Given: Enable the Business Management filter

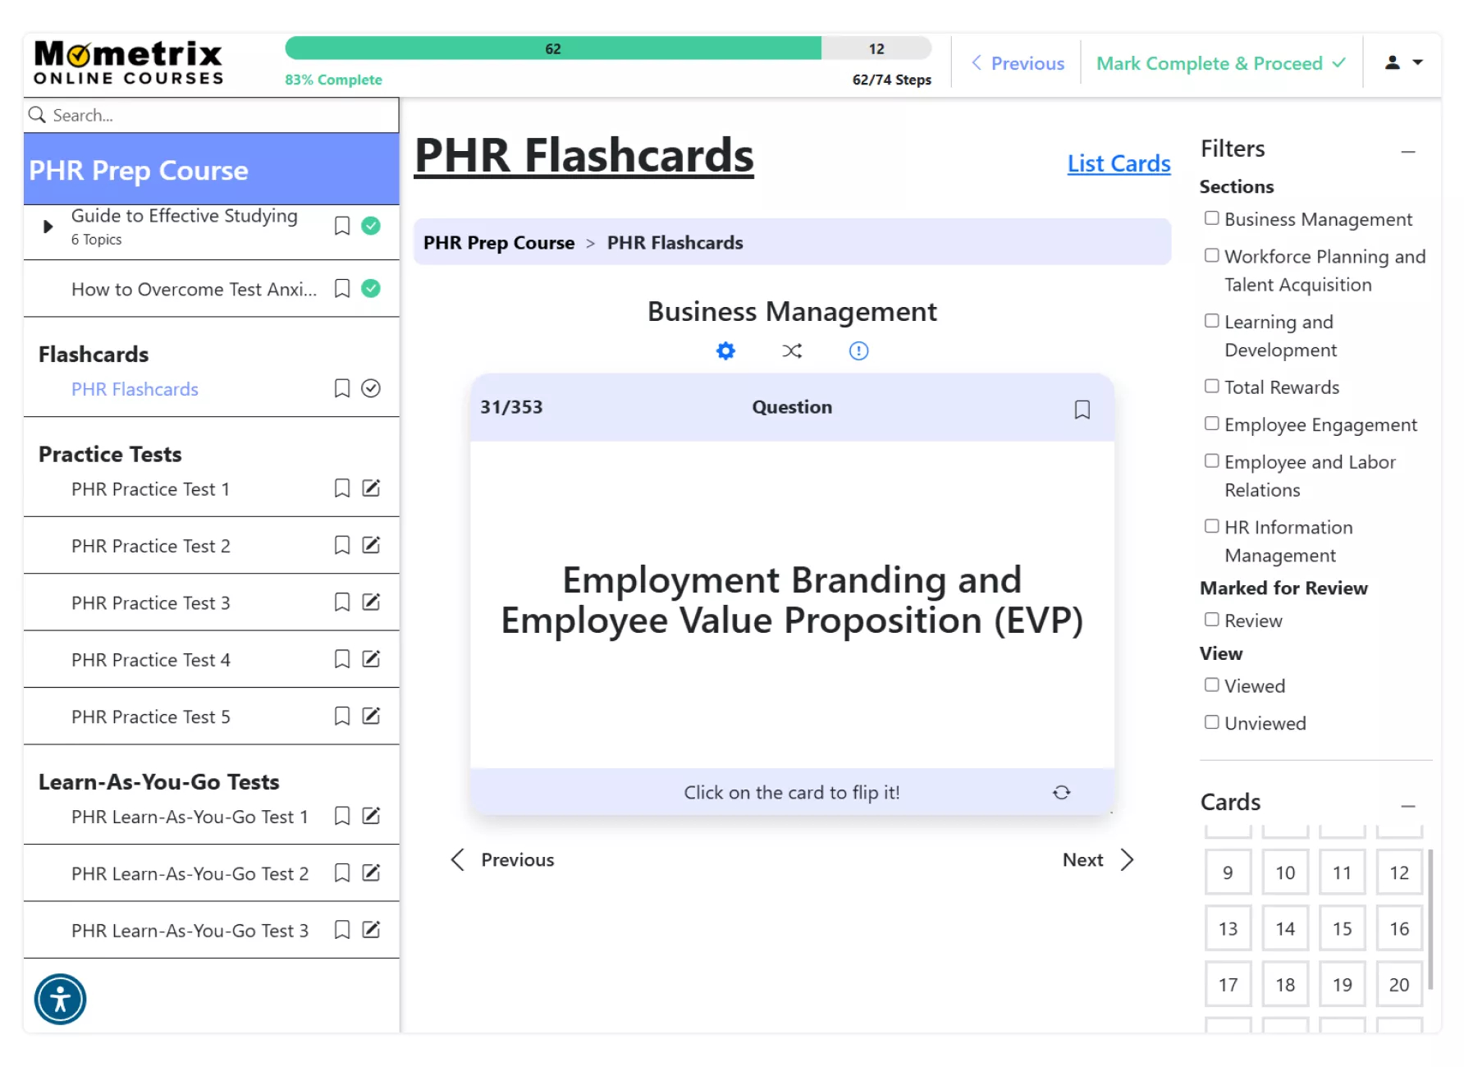Looking at the screenshot, I should [x=1211, y=218].
